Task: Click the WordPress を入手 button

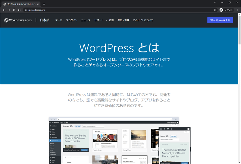Action: 220,20
